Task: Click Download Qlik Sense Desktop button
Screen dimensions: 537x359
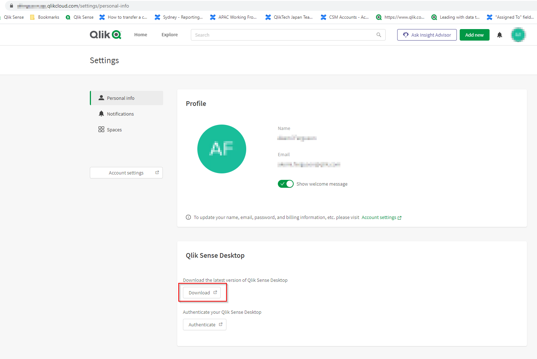Action: point(202,293)
